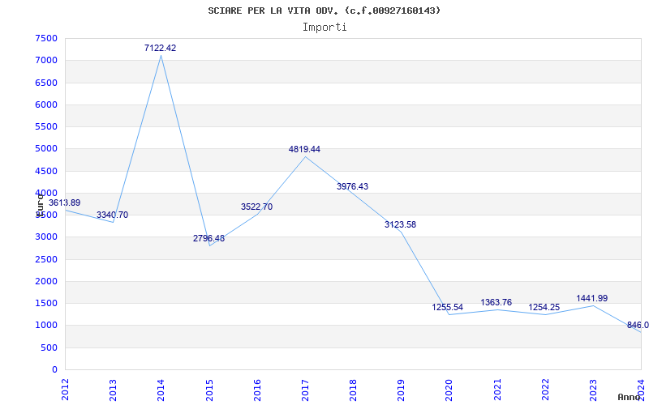Viewport: 649px width, 405px height.
Task: Click the 7500 y-axis label
Action: tap(46, 38)
